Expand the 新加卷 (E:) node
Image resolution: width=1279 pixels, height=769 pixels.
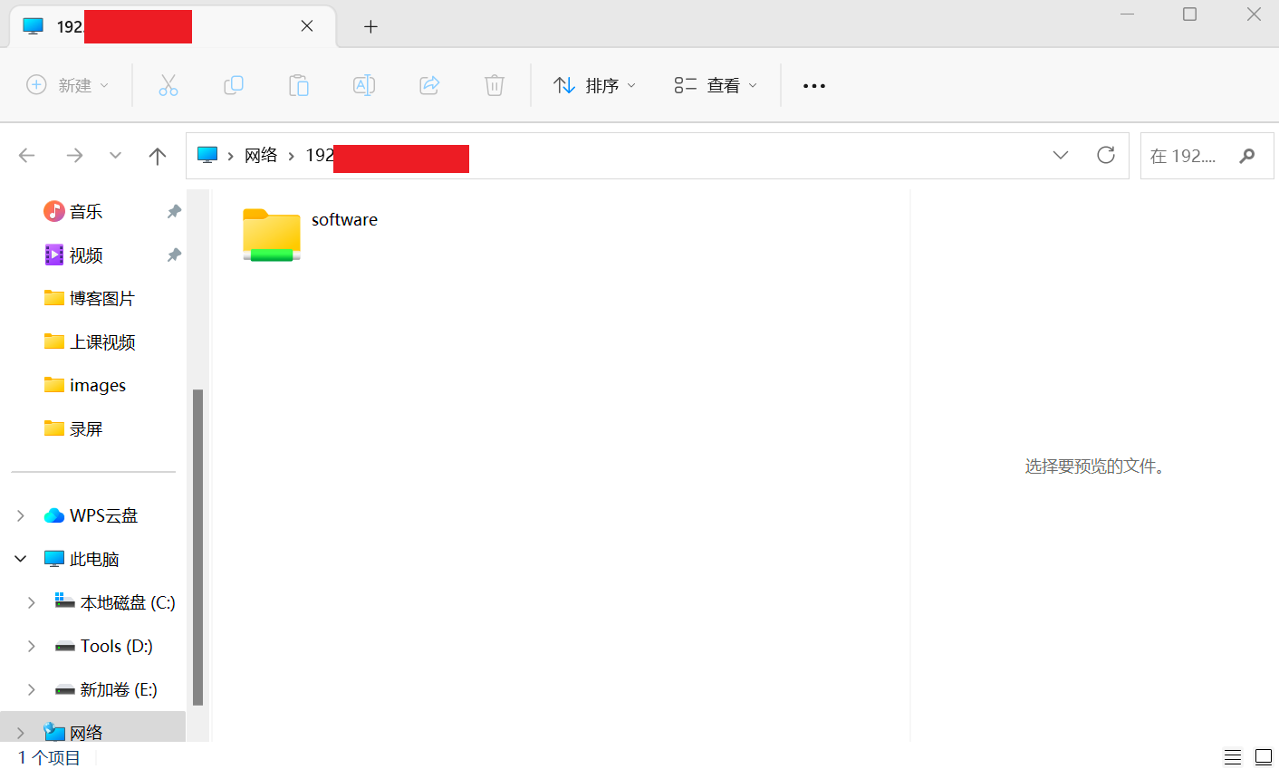point(31,689)
